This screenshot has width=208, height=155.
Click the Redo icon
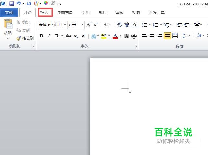point(29,4)
